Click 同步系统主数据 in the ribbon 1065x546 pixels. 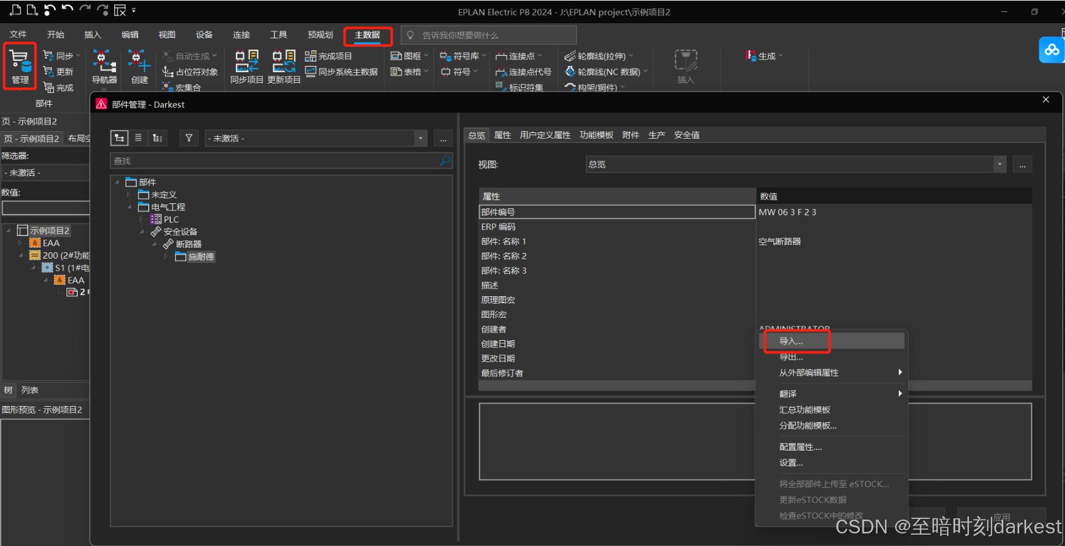click(x=341, y=72)
